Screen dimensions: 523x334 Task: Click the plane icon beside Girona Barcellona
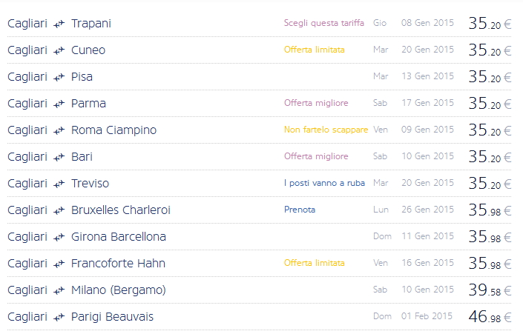tap(59, 237)
